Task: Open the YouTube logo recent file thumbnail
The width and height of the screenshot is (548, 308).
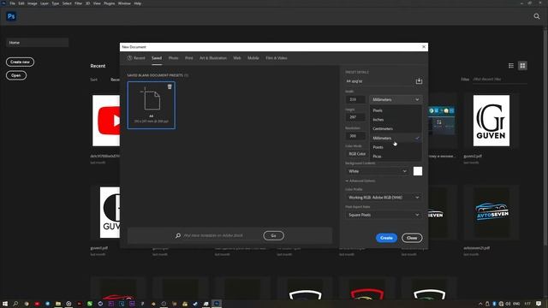Action: (106, 121)
